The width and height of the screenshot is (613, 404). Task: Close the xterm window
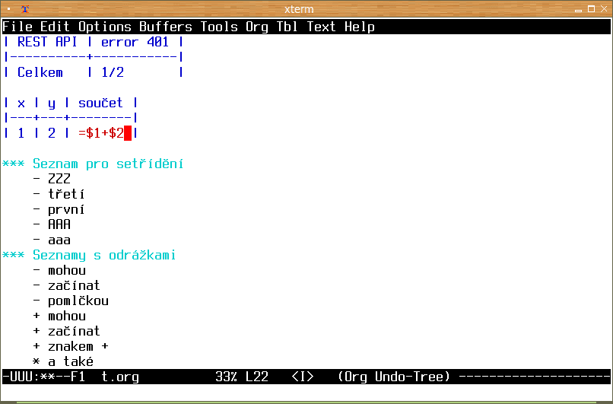[x=604, y=9]
